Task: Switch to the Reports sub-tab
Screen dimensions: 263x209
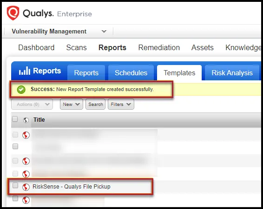Action: click(x=86, y=73)
